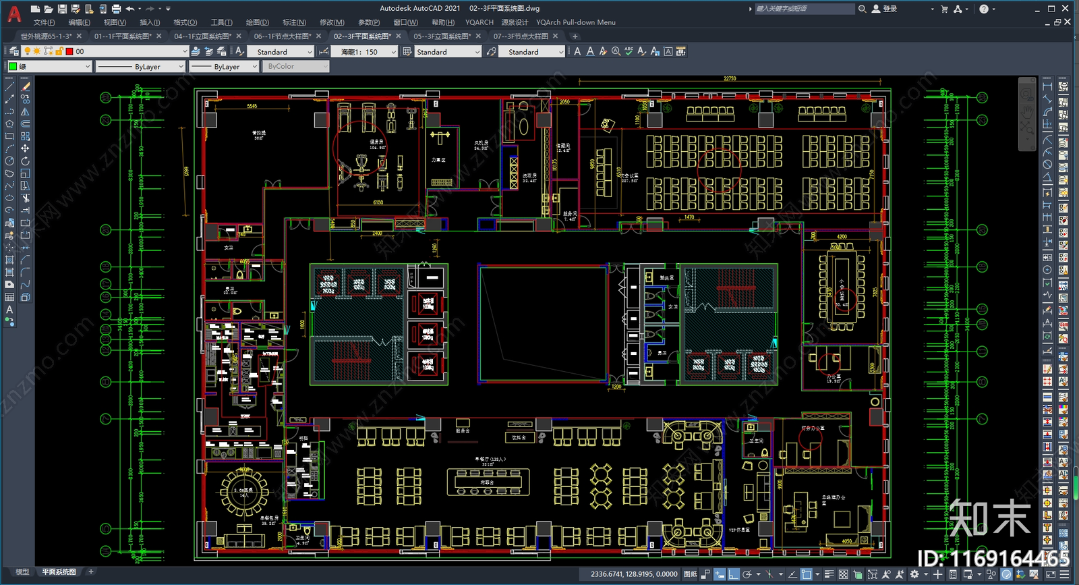This screenshot has width=1079, height=585.
Task: Open the Text Style icon
Action: tap(239, 51)
